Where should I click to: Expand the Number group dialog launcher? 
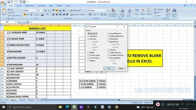point(106,18)
